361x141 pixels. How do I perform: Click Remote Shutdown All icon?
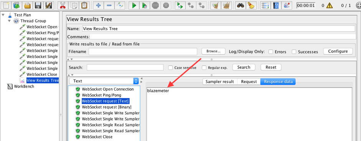point(202,5)
